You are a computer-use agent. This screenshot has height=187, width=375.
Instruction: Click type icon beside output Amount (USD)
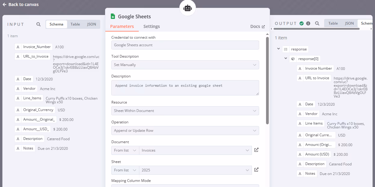click(300, 154)
